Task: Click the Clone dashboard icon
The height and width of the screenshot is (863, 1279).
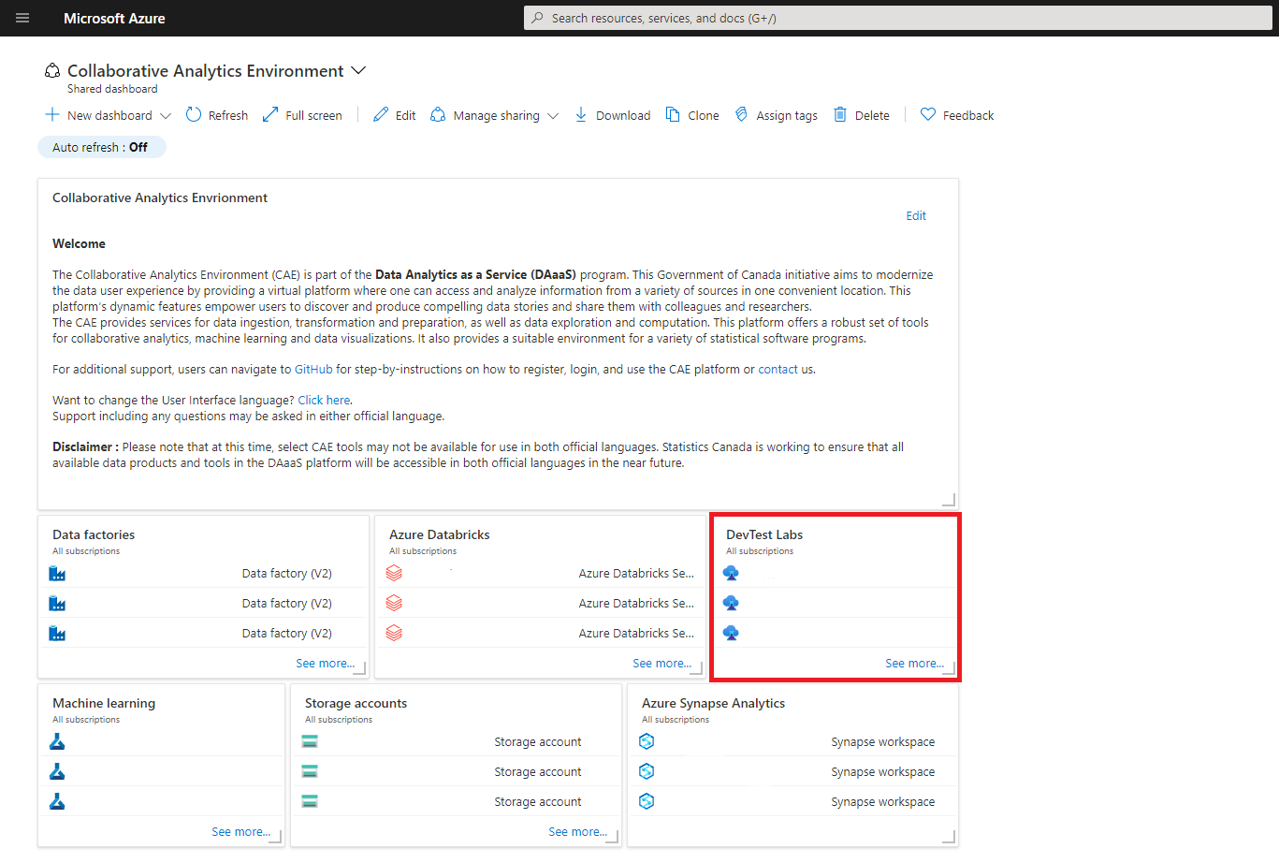Action: pyautogui.click(x=673, y=114)
